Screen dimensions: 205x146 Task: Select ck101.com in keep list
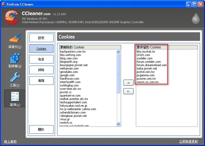tap(143, 55)
